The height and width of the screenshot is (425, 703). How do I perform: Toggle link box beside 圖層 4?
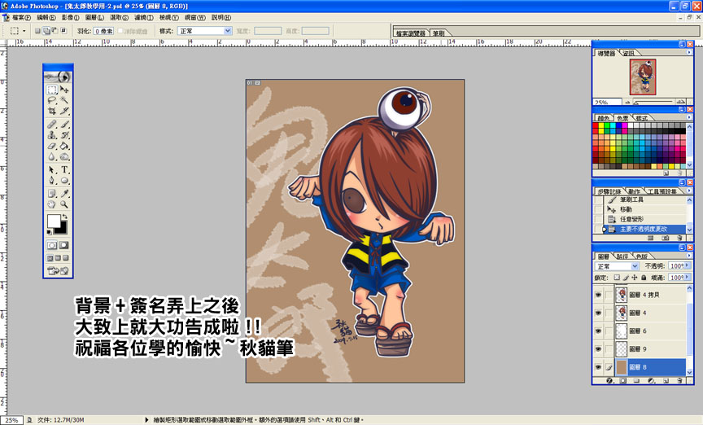609,313
